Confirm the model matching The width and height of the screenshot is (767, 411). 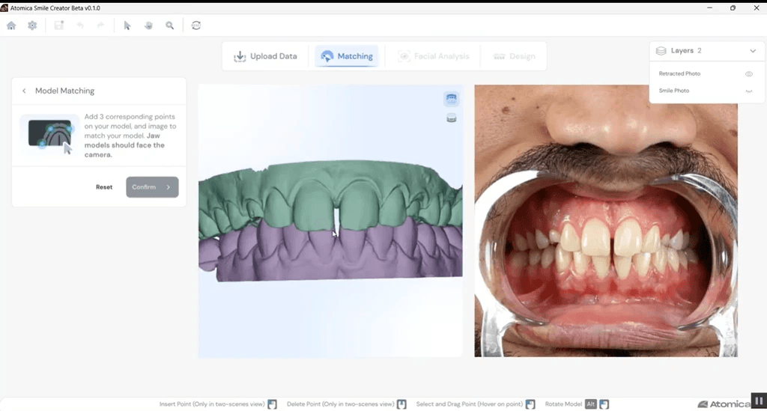coord(152,187)
